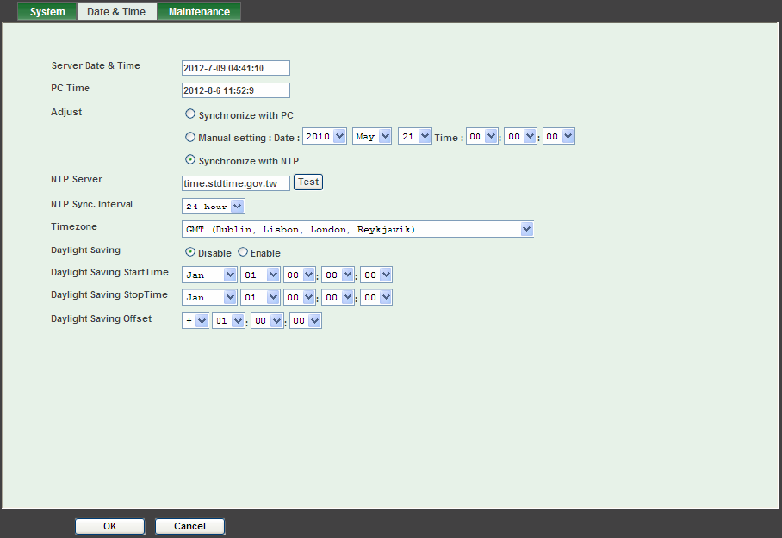The width and height of the screenshot is (782, 538).
Task: Open Daylight Saving StartTime day dropdown
Action: (260, 275)
